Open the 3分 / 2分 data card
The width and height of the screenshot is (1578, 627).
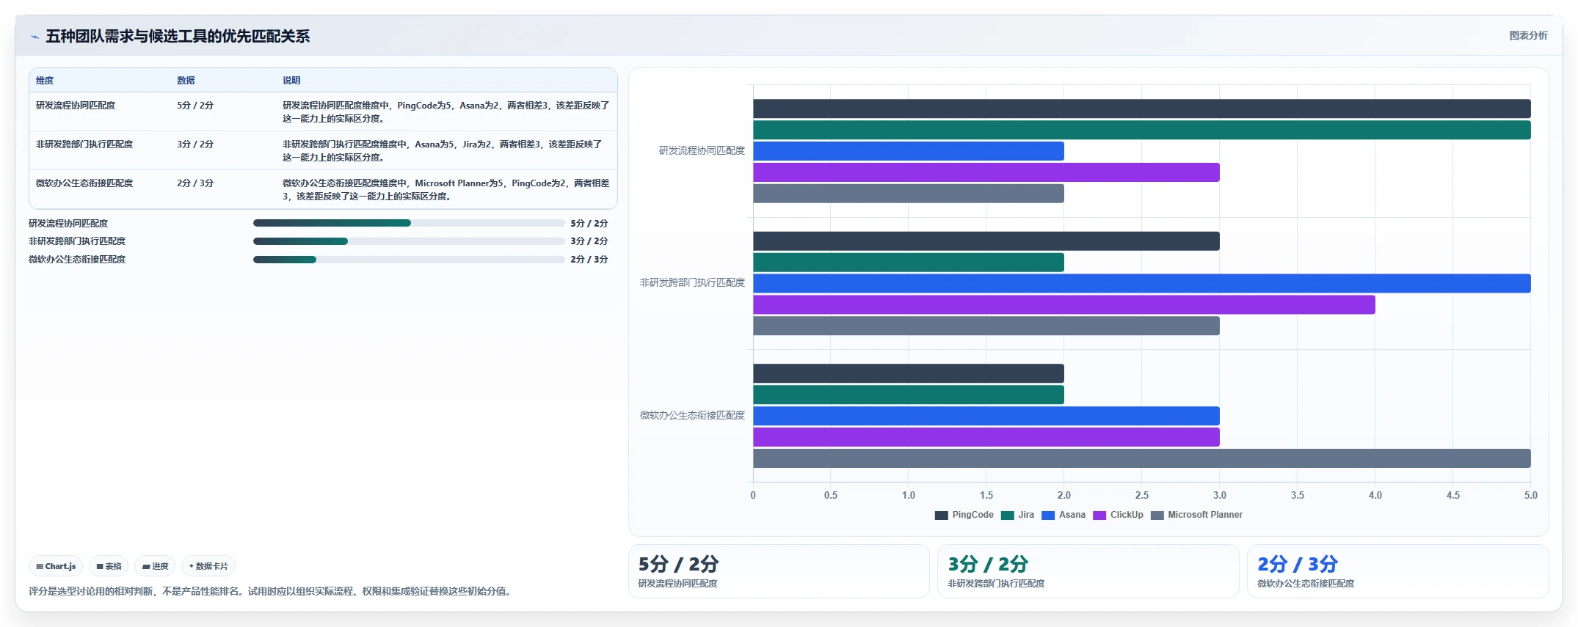tap(1088, 571)
